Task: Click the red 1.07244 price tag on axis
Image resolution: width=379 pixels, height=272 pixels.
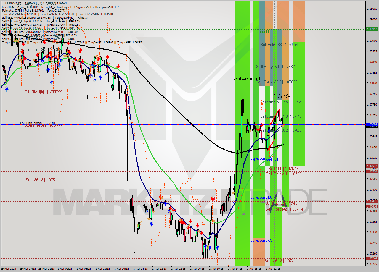Action: [x=372, y=258]
